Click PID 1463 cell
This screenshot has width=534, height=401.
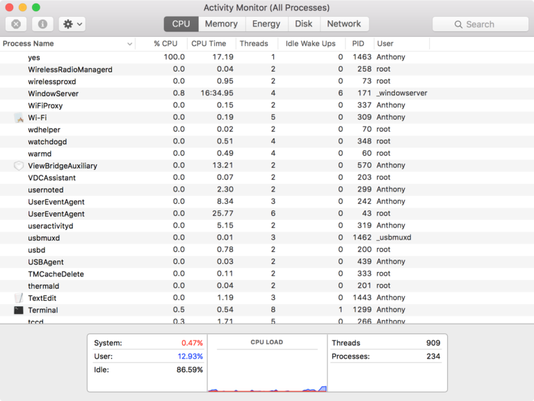(x=362, y=57)
